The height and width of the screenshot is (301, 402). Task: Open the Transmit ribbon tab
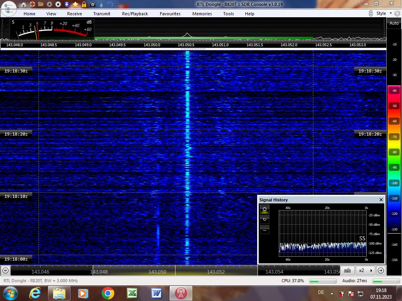click(102, 14)
